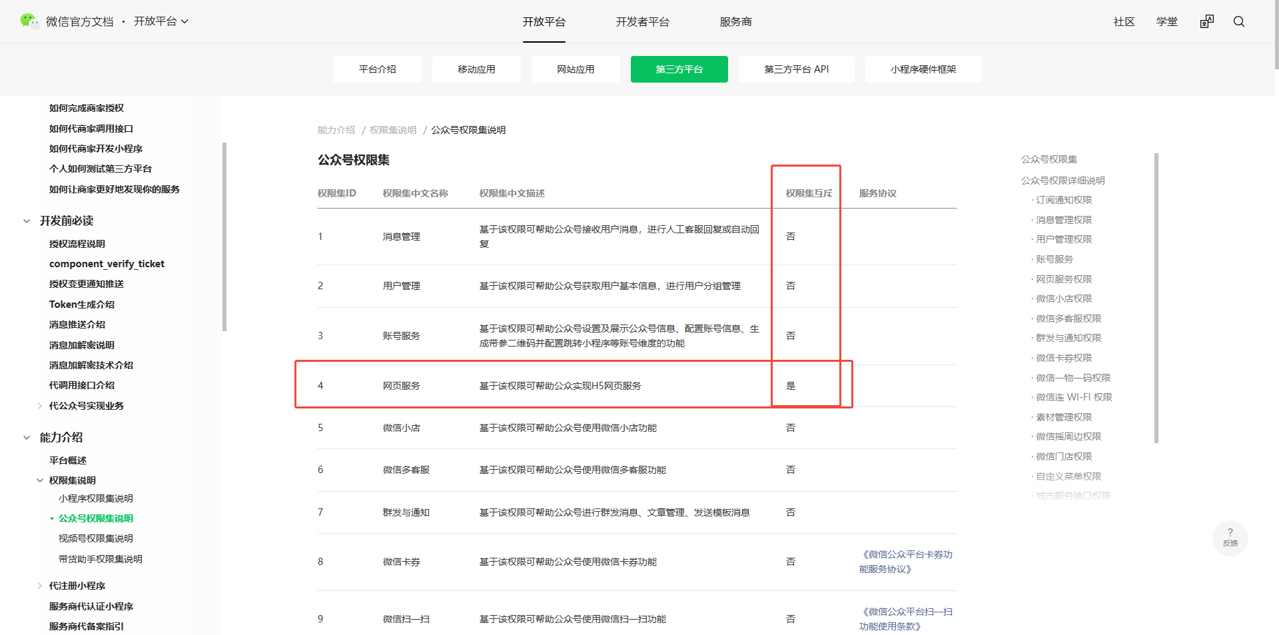
Task: Click the left sidebar scrollbar thumb
Action: pos(224,237)
